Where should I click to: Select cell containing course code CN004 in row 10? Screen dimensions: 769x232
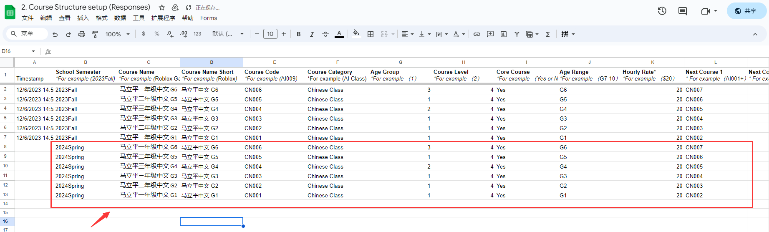274,166
